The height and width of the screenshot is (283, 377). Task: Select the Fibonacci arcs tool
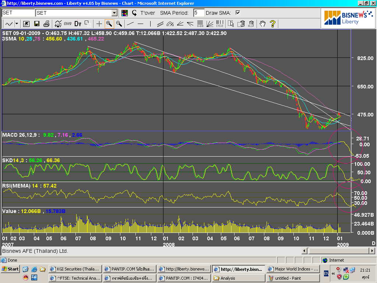pyautogui.click(x=170, y=24)
